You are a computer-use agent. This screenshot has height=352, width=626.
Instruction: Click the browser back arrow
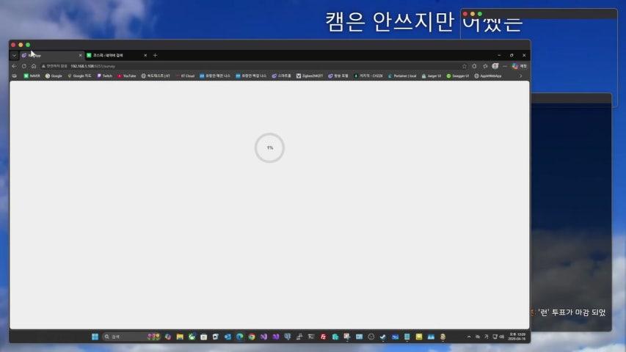point(15,66)
